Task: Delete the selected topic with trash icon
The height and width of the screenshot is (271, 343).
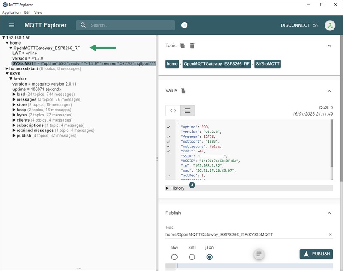Action: click(192, 46)
